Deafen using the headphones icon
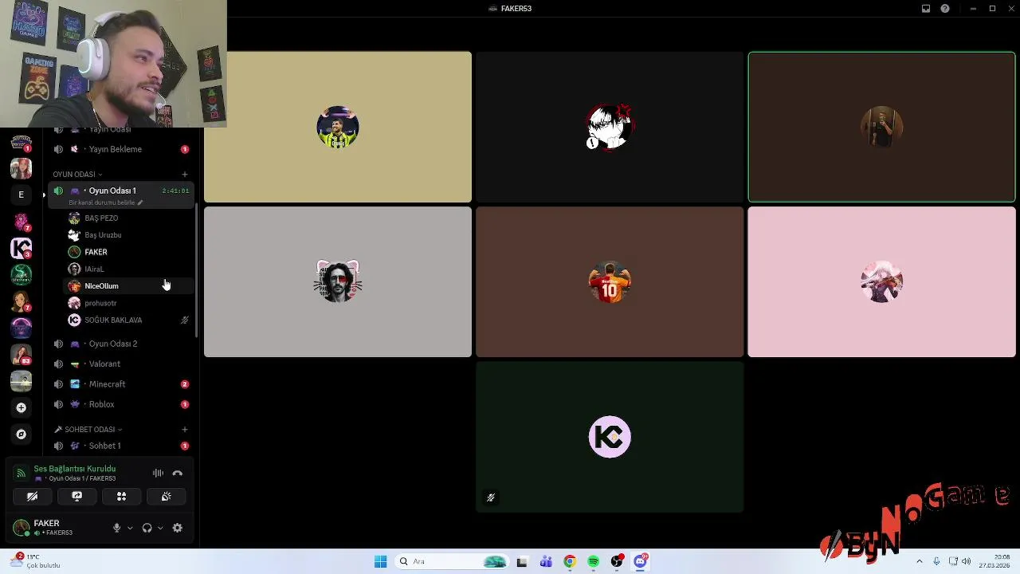Viewport: 1020px width, 574px height. tap(147, 528)
